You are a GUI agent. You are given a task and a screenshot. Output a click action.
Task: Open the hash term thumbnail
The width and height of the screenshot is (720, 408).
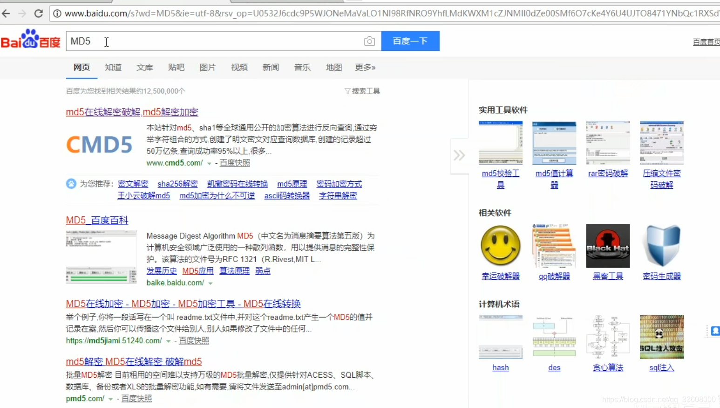coord(501,337)
